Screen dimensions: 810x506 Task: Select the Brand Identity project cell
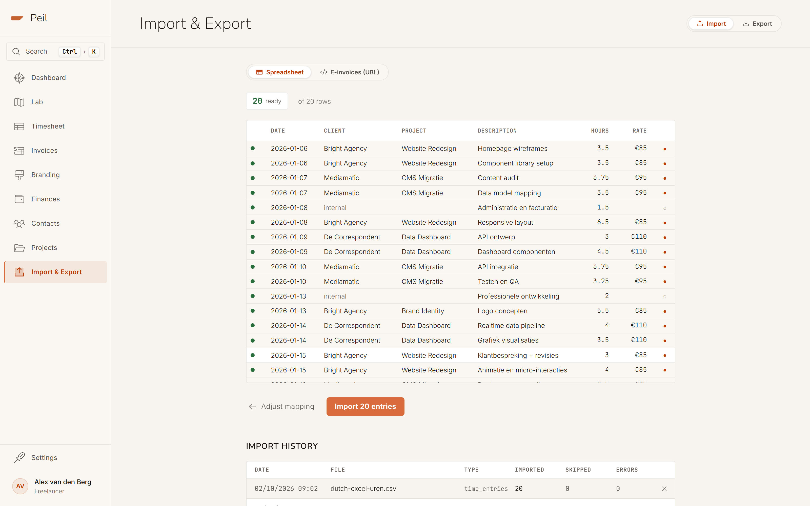point(423,311)
